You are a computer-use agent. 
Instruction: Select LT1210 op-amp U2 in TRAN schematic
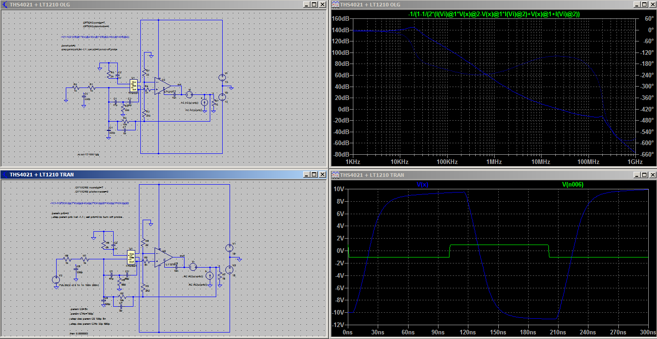point(163,257)
